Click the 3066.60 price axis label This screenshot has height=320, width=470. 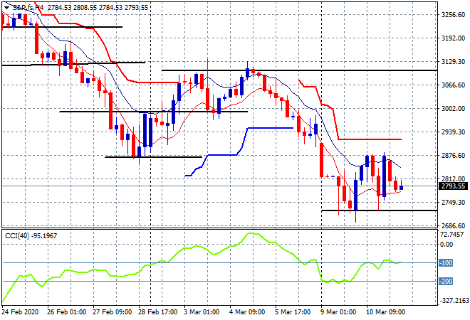pyautogui.click(x=453, y=85)
